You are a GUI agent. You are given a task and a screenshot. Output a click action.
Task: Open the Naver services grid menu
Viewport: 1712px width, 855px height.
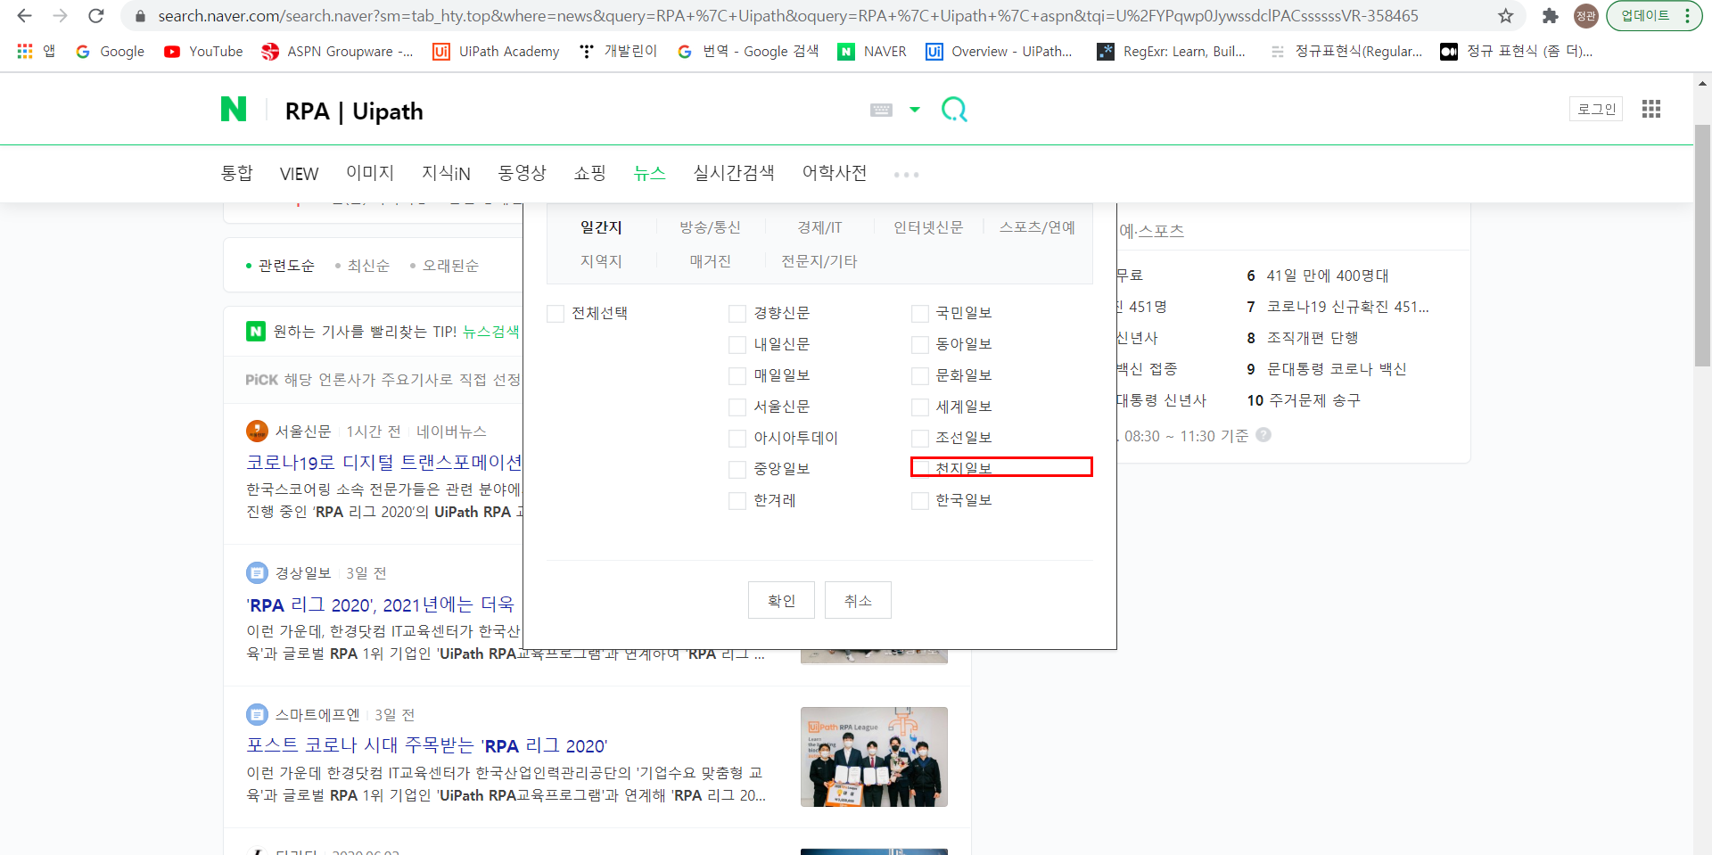coord(1651,109)
